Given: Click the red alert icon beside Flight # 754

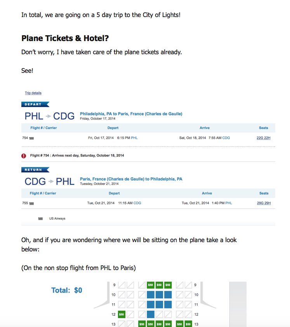Looking at the screenshot, I should point(24,156).
